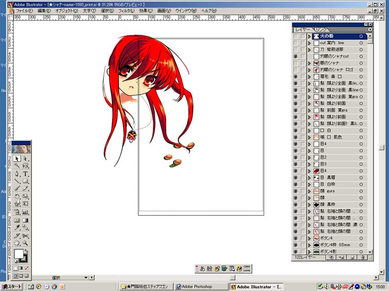Select the Lasso tool
Screen dimensions: 389x291
25,166
